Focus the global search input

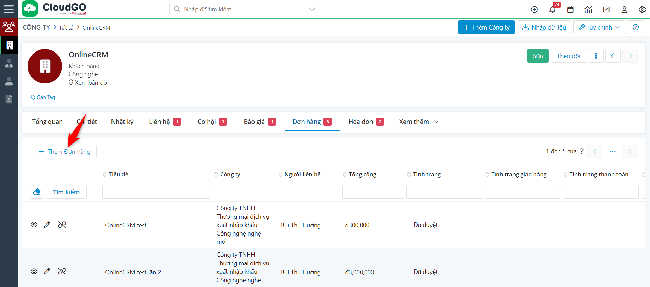(244, 9)
